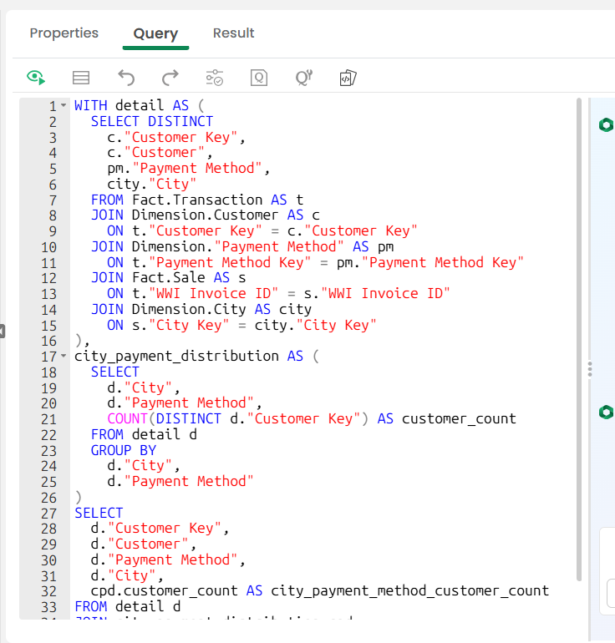The width and height of the screenshot is (615, 643).
Task: Collapse the code fold at line 17
Action: pos(64,356)
